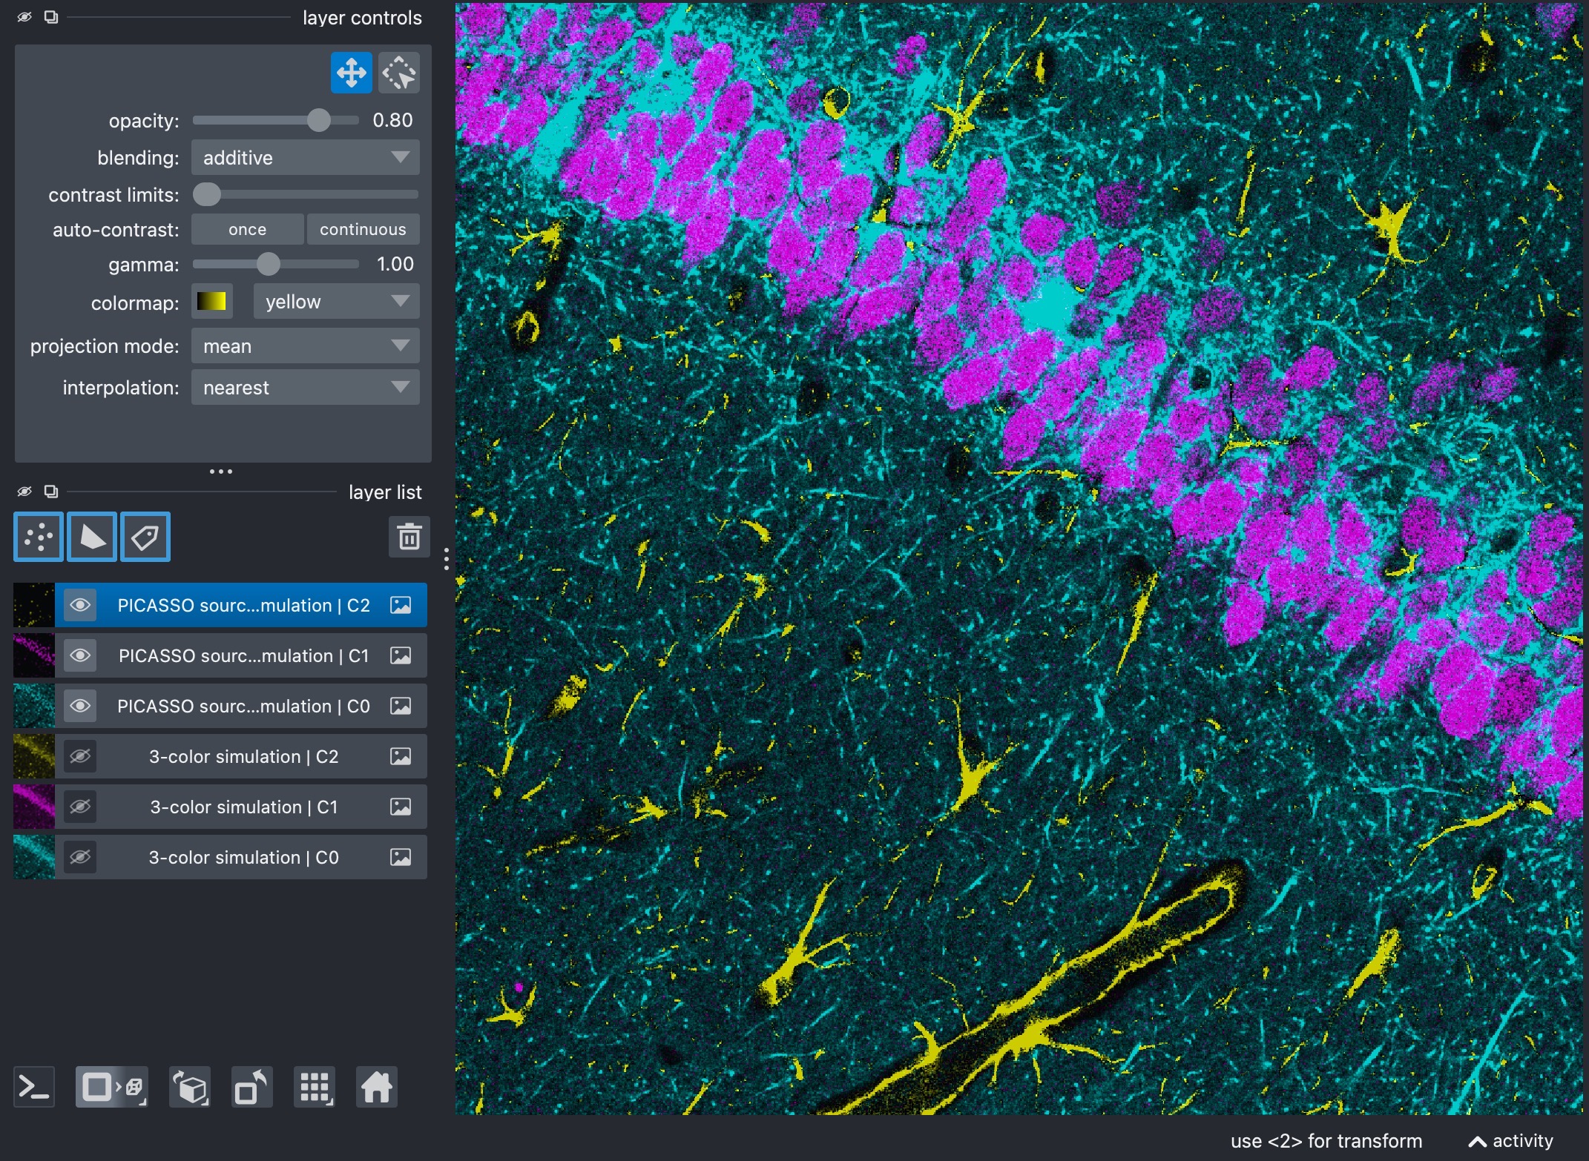Viewport: 1589px width, 1161px height.
Task: Click the 3-color simulation C1 thumbnail
Action: click(34, 807)
